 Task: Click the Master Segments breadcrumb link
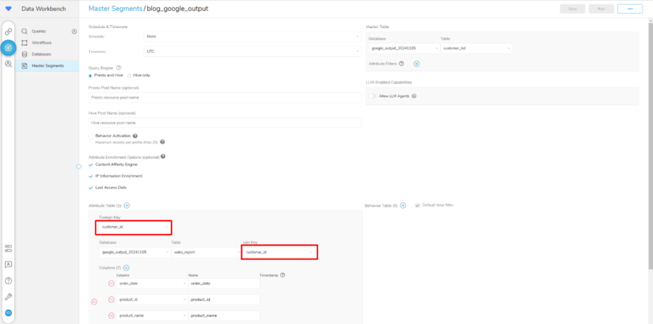point(115,8)
